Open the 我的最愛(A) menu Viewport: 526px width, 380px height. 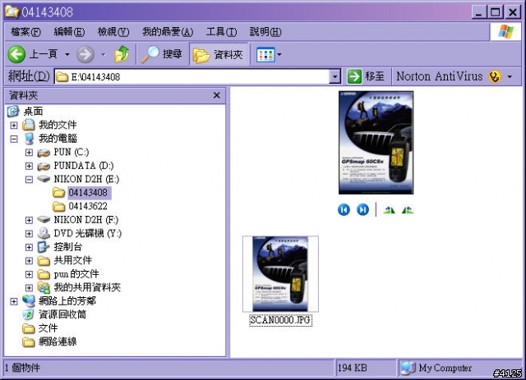click(168, 32)
